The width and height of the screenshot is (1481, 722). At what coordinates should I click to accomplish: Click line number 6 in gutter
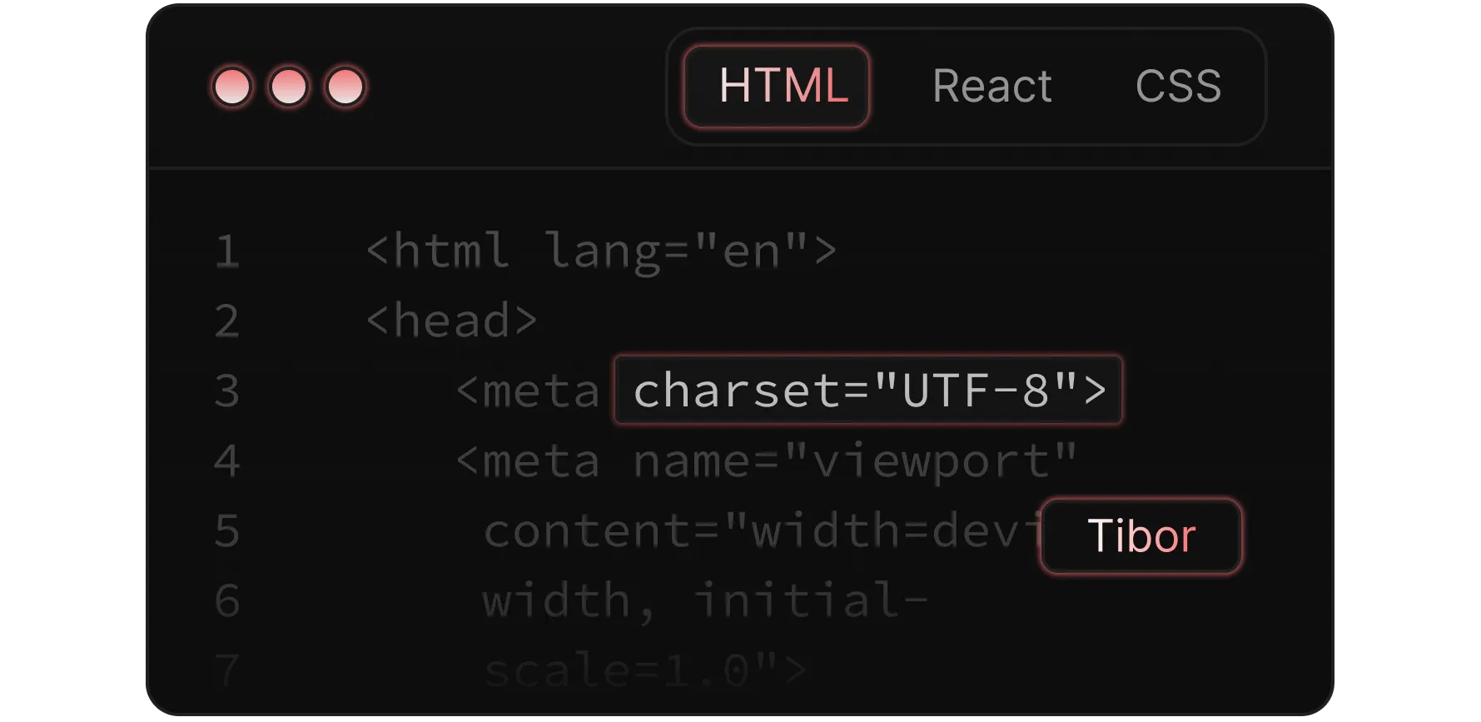[227, 601]
